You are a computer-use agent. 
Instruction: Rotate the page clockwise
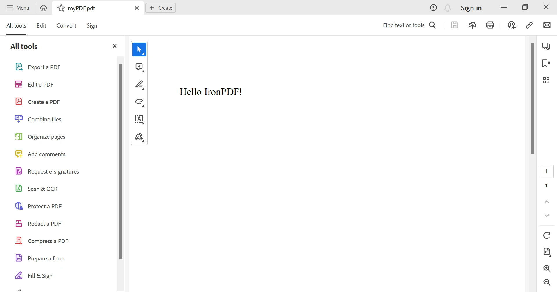coord(547,235)
